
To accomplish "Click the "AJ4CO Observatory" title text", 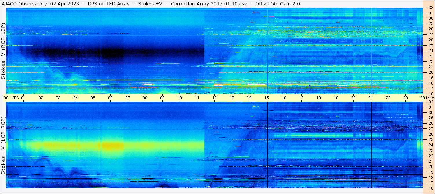I will 24,4.
